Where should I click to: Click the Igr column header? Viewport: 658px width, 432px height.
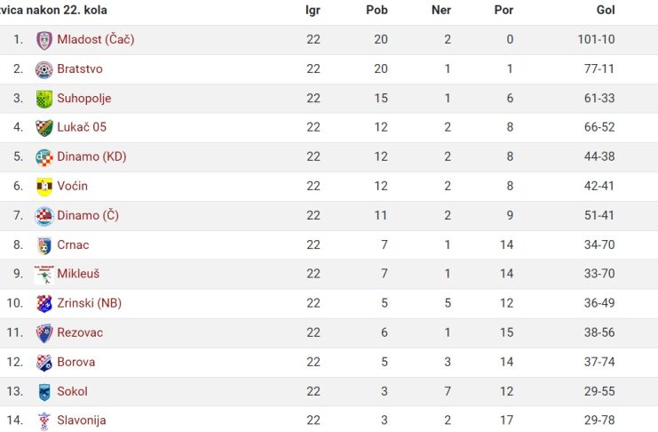coord(313,11)
